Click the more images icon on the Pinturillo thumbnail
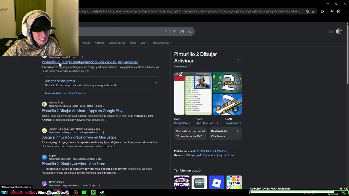 pyautogui.click(x=235, y=109)
